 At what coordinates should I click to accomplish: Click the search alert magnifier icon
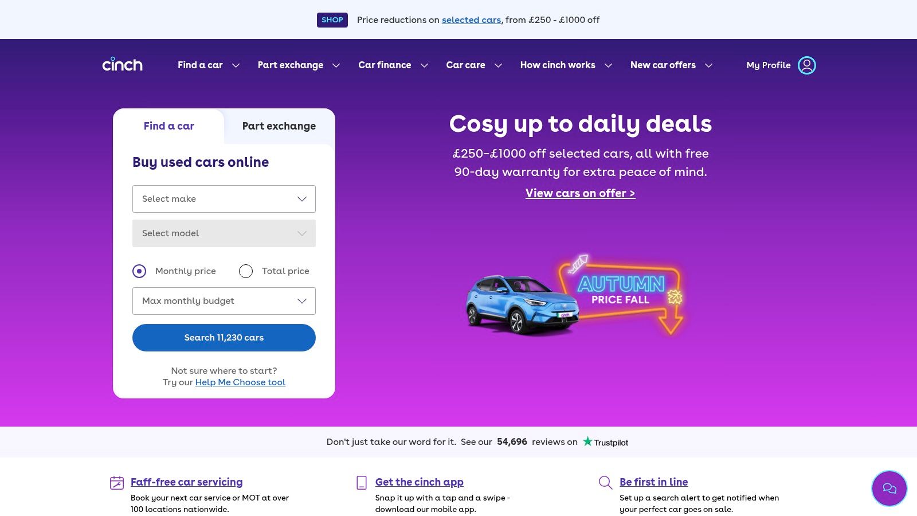[x=605, y=483]
